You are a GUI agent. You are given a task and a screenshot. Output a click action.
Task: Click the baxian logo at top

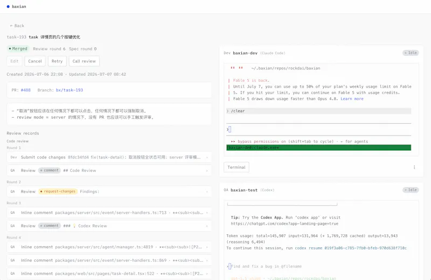tap(17, 6)
